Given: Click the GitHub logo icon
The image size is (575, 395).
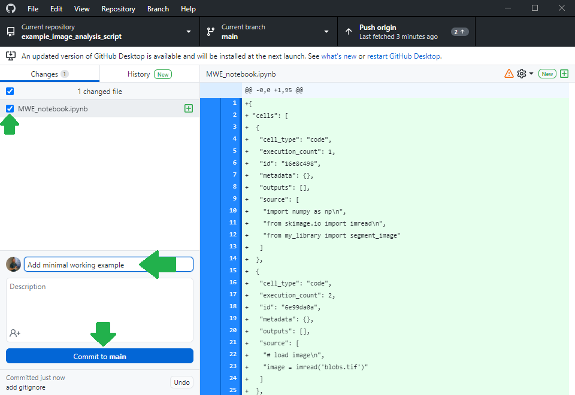Looking at the screenshot, I should coord(10,9).
